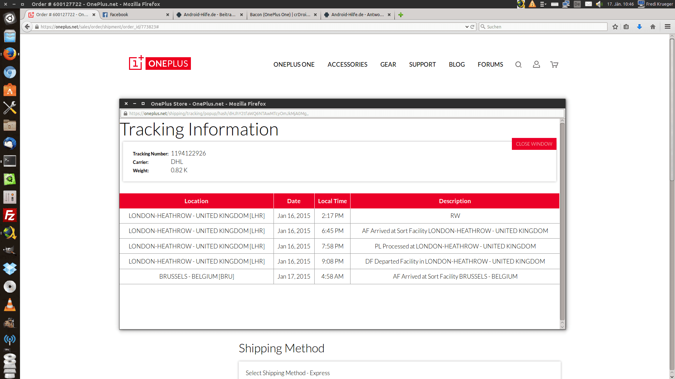Click the main page URL address field
This screenshot has width=675, height=379.
point(253,27)
